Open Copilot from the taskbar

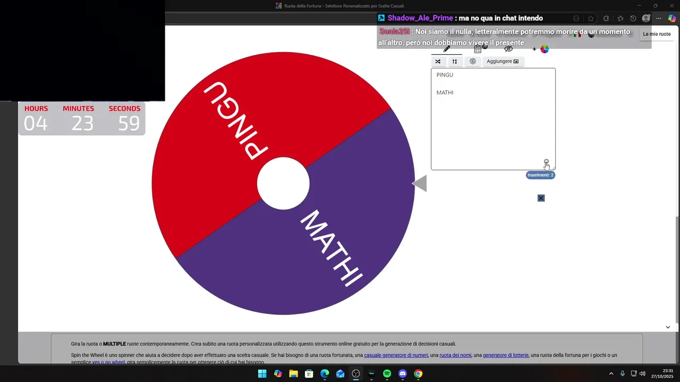coord(278,374)
